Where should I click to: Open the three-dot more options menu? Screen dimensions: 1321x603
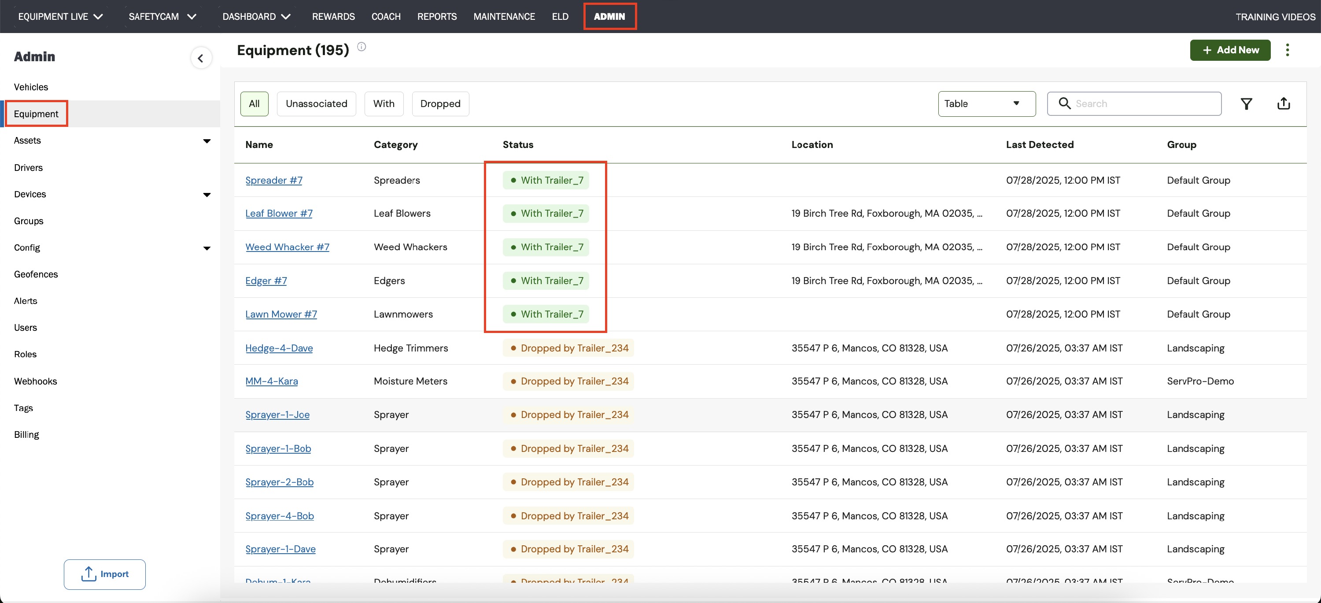pos(1287,50)
